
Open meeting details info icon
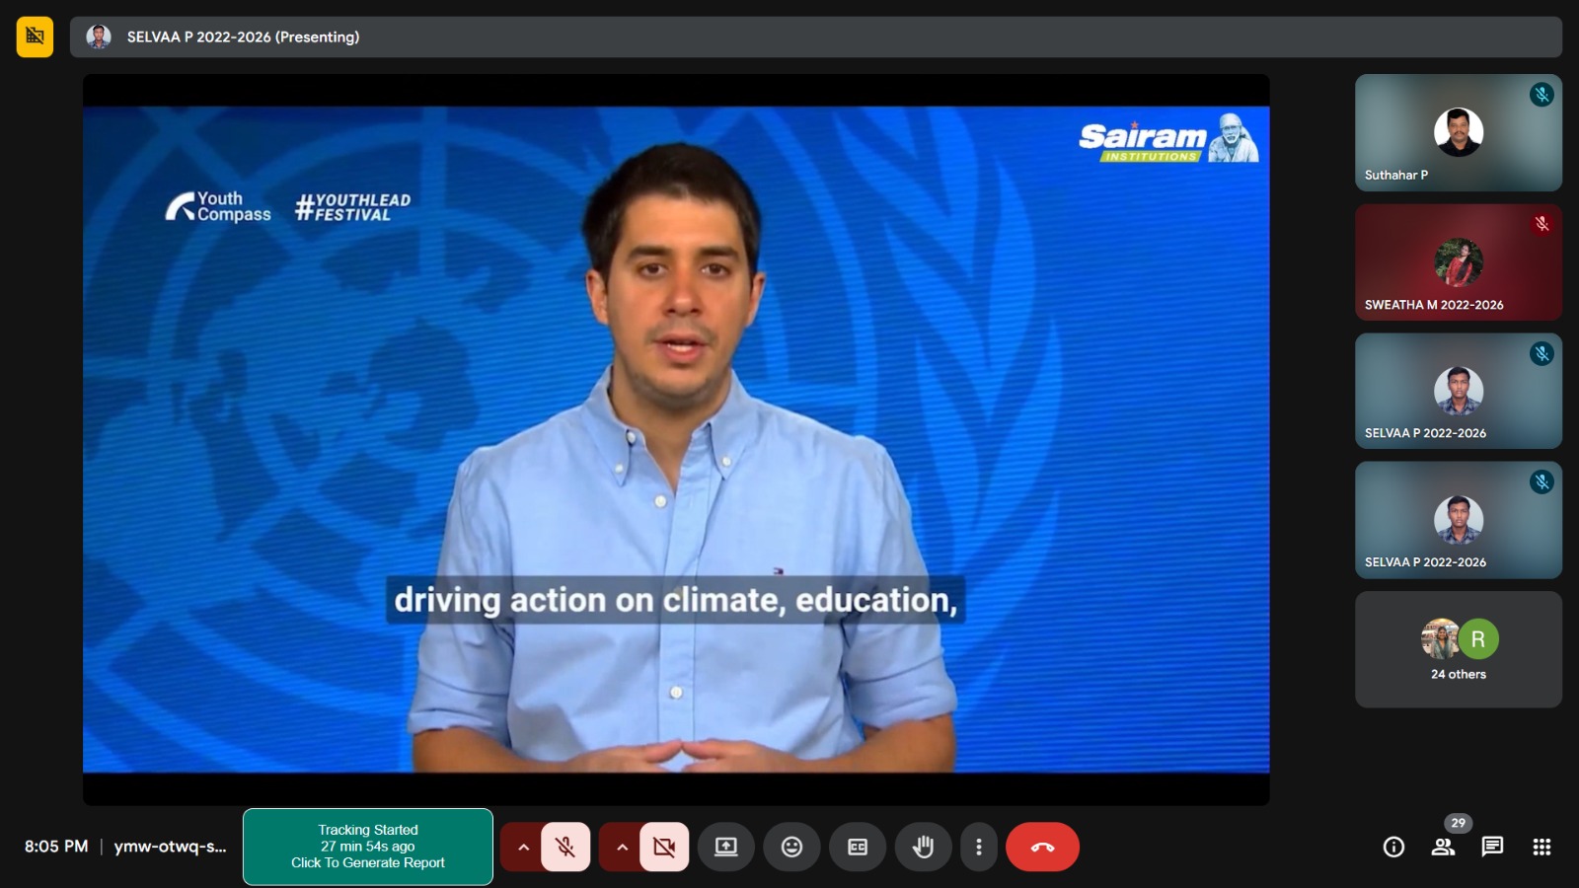pyautogui.click(x=1393, y=847)
